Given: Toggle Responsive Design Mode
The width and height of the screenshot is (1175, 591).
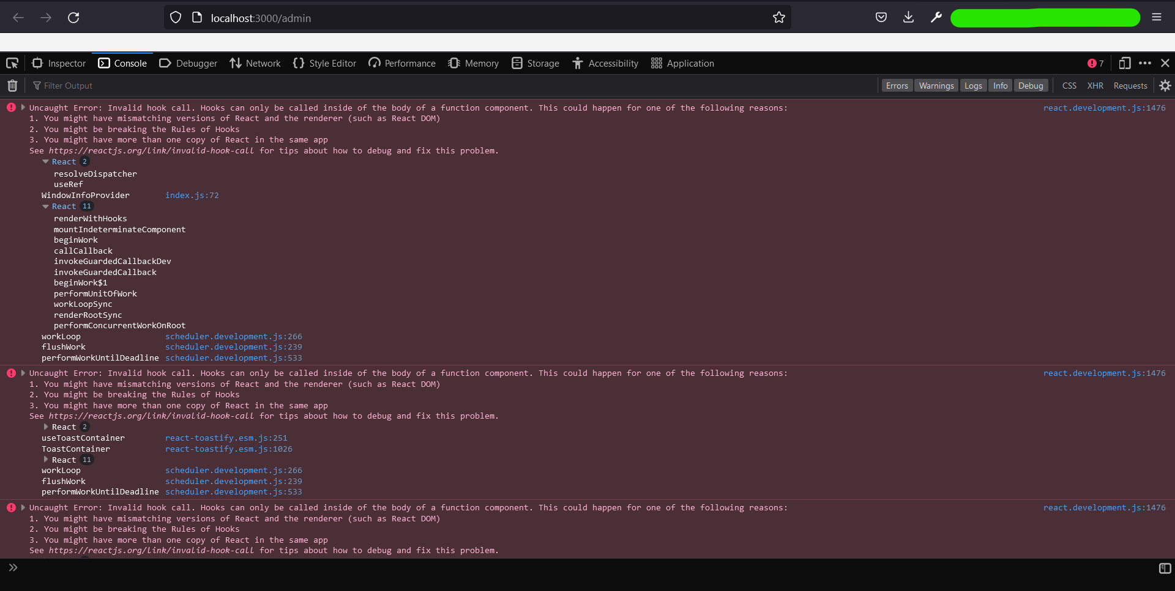Looking at the screenshot, I should [1125, 63].
